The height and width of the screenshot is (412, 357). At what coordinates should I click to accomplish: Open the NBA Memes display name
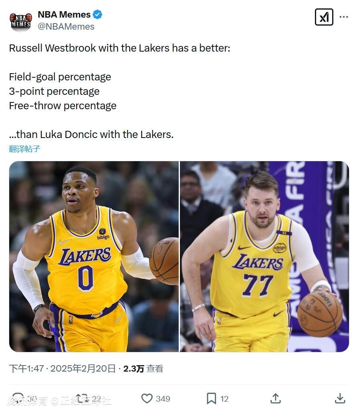64,14
